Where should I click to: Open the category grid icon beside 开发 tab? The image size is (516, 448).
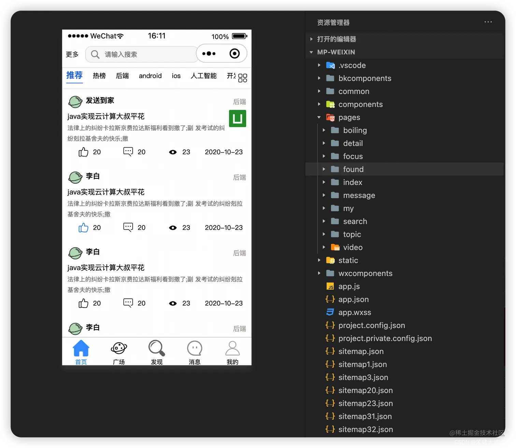tap(243, 78)
